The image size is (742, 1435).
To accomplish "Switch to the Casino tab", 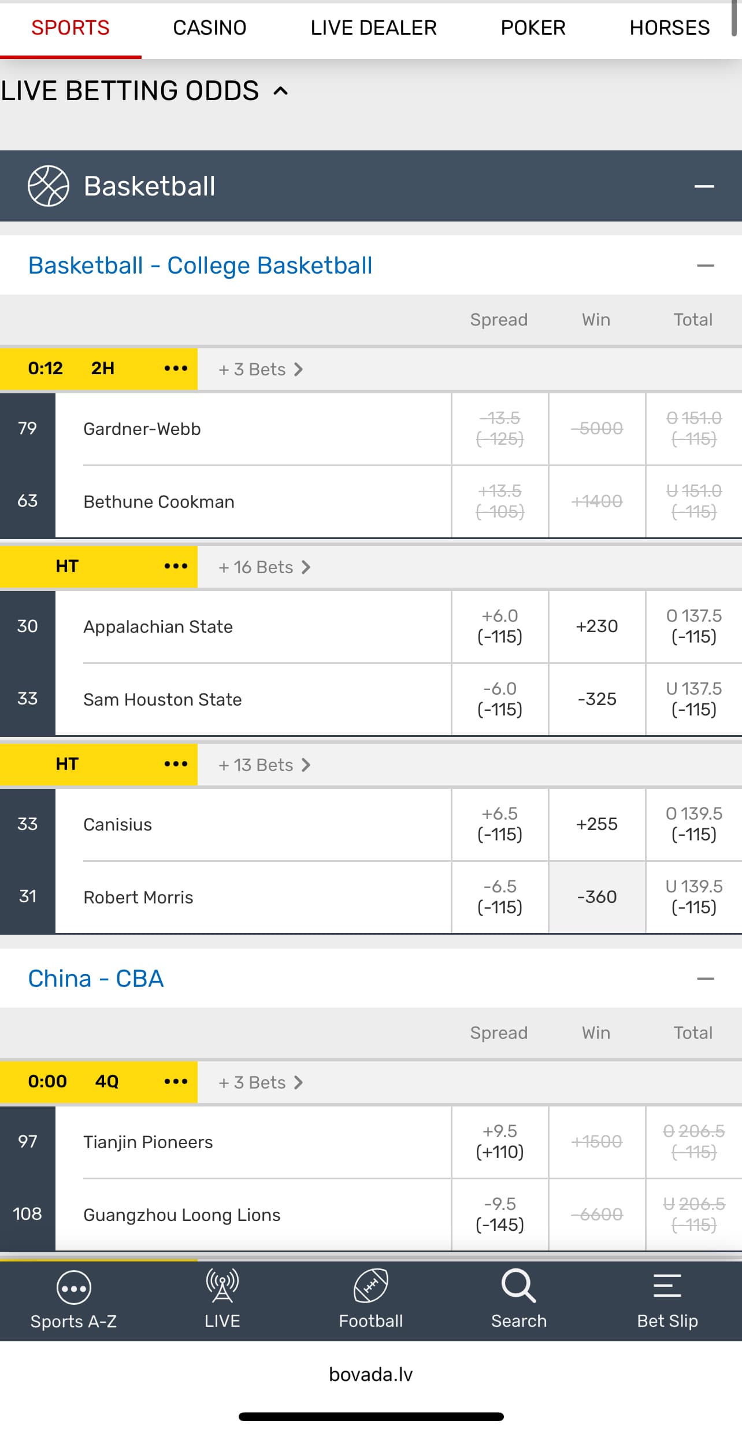I will [209, 28].
